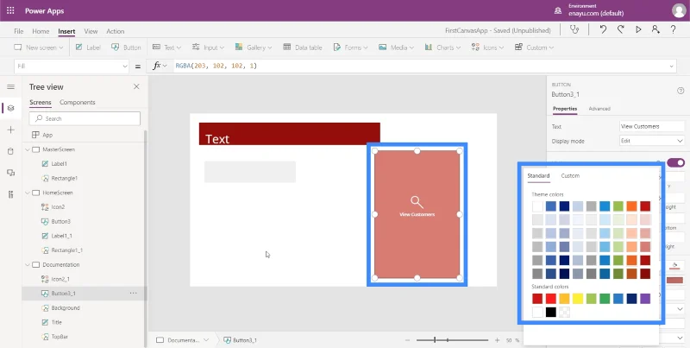Click the Insert plus icon in the left rail
Viewport: 690px width, 348px height.
pos(10,130)
